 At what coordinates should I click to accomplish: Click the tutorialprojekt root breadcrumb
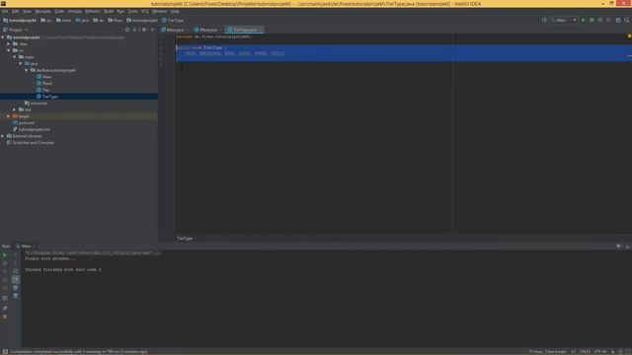pyautogui.click(x=20, y=20)
